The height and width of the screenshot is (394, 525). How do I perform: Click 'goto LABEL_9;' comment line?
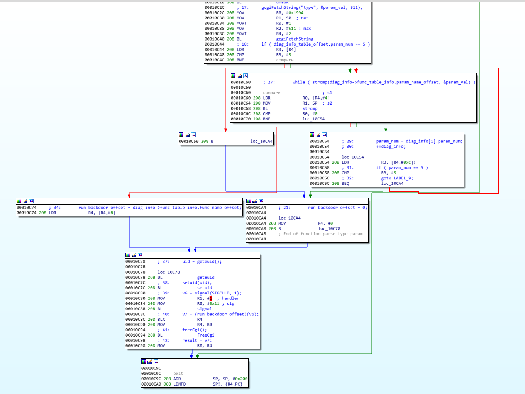click(x=397, y=178)
